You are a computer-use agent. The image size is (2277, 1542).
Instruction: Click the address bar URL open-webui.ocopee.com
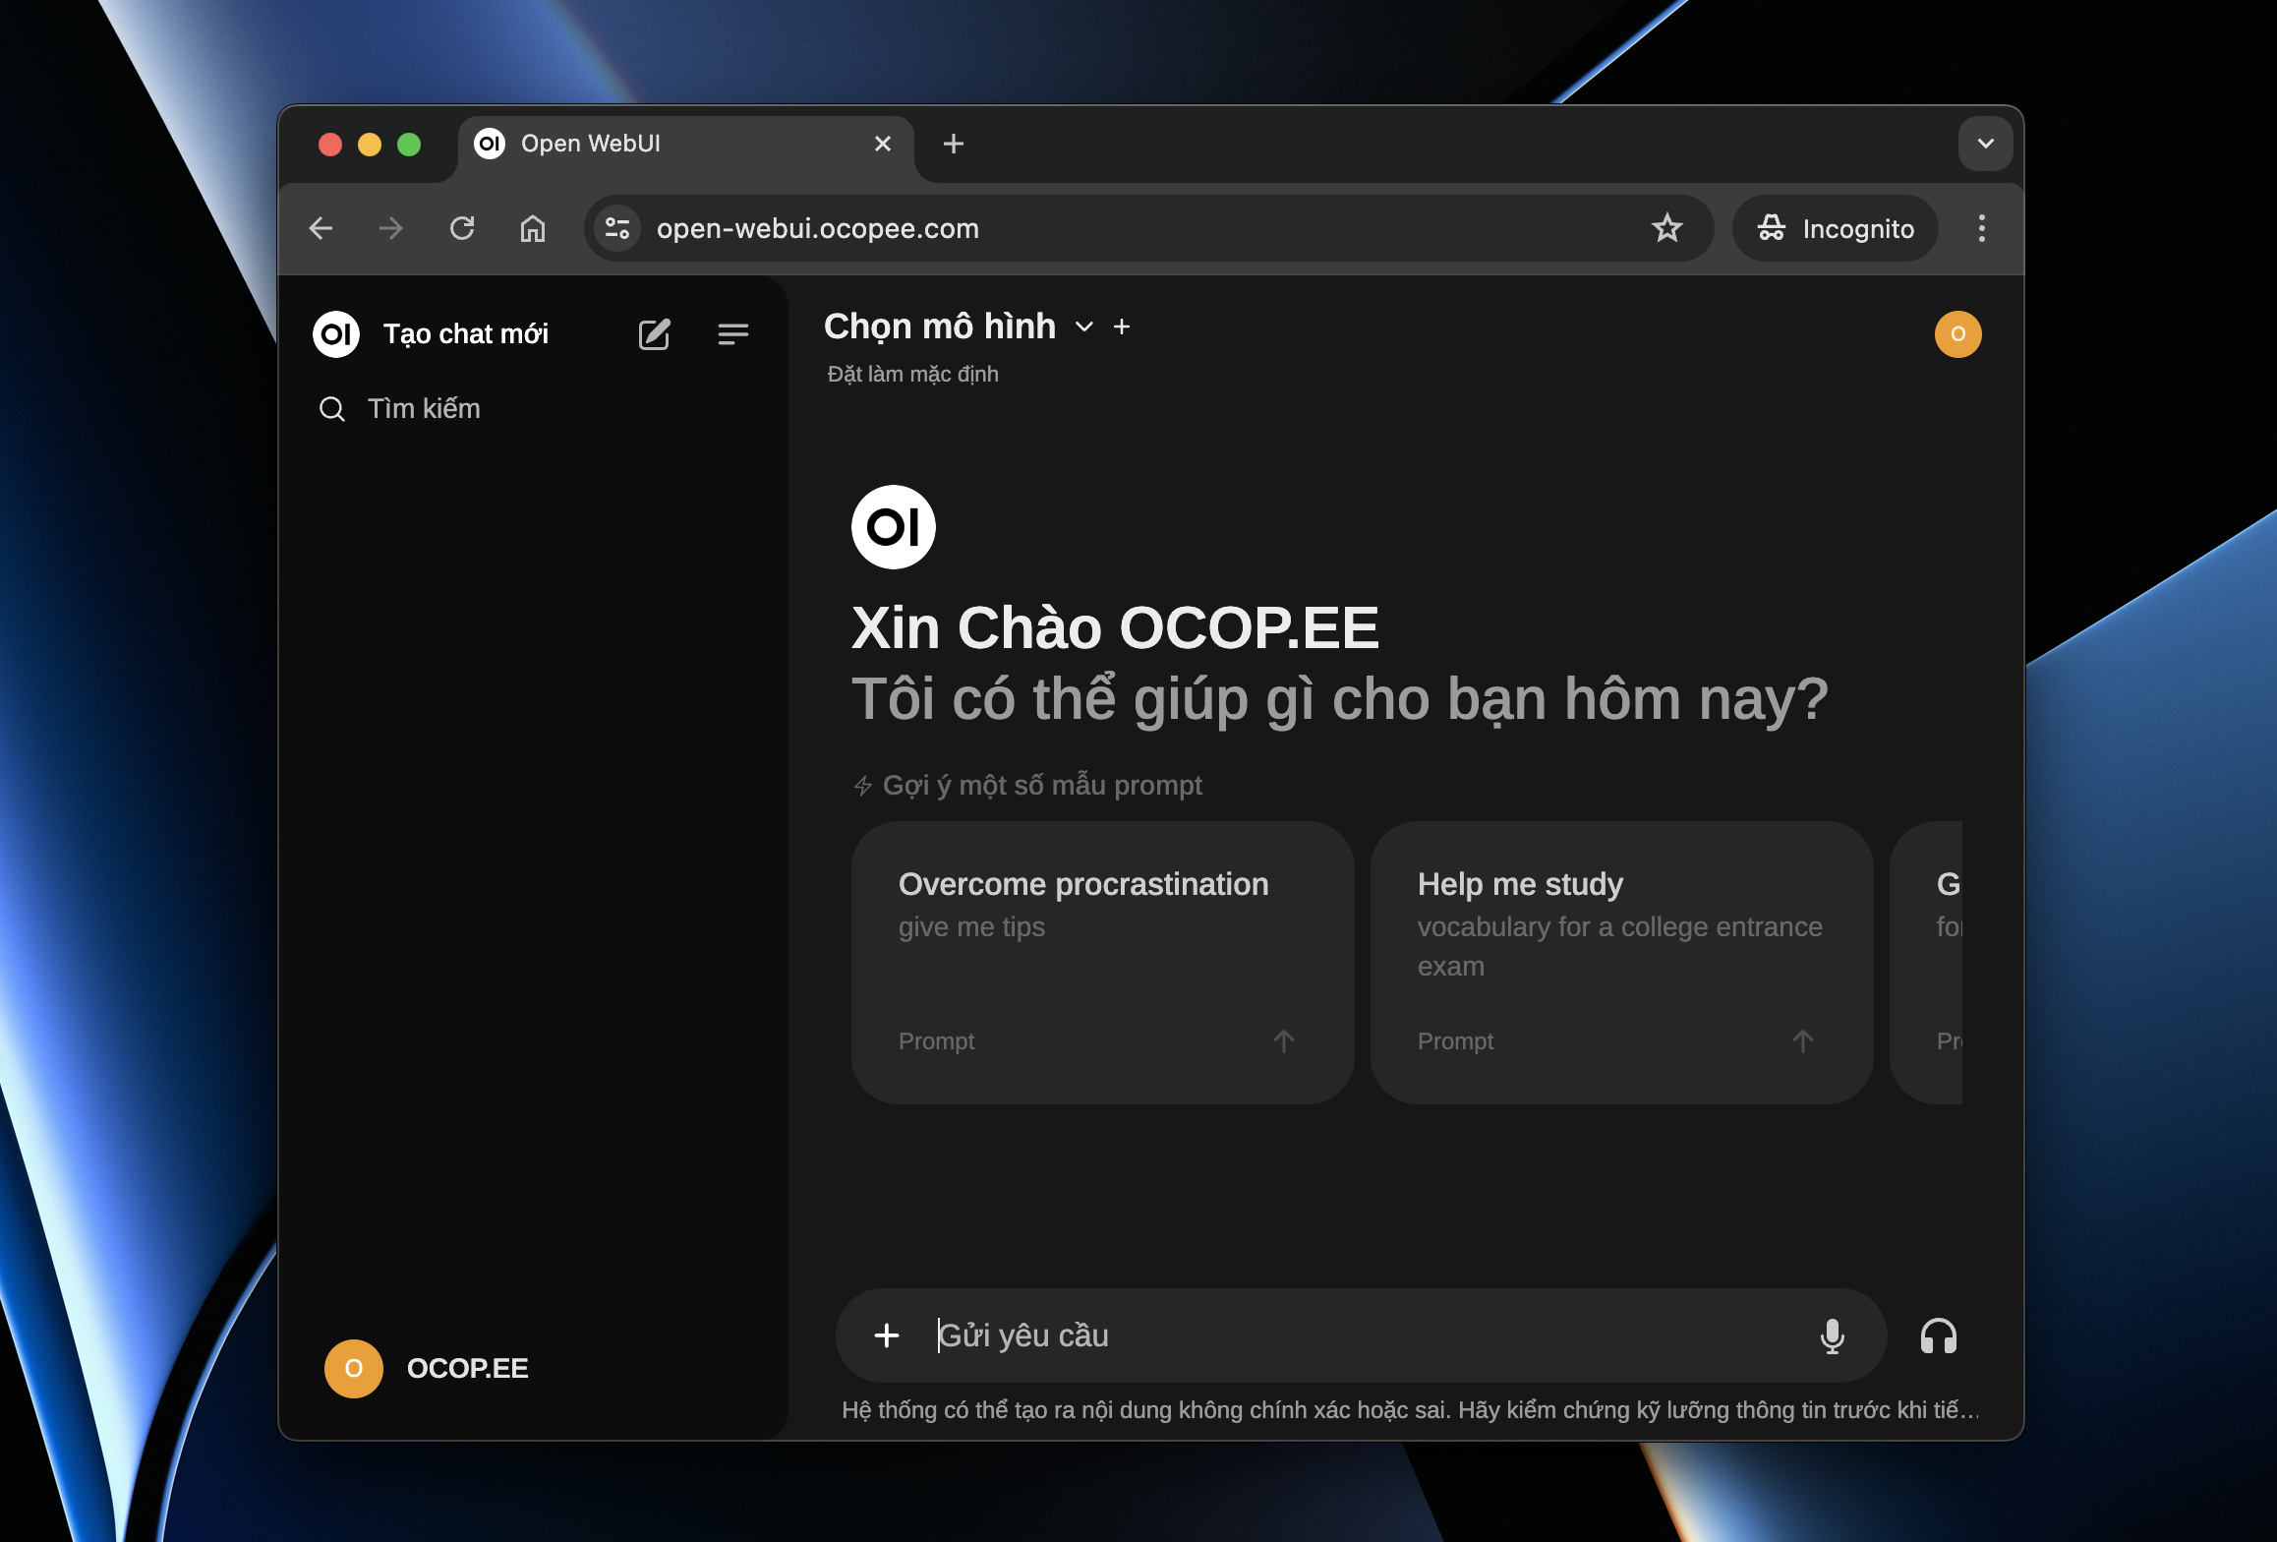[818, 228]
